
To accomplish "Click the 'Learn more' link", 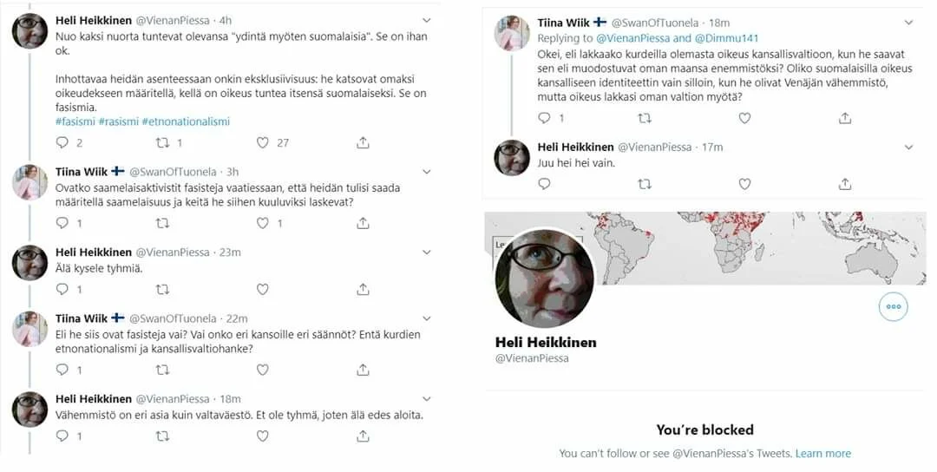I will click(822, 454).
